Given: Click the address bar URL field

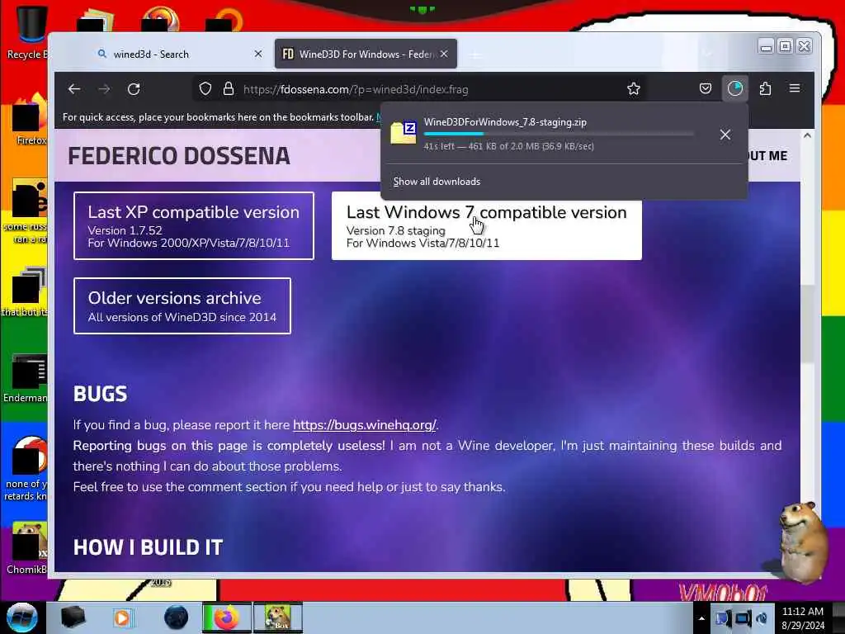Looking at the screenshot, I should [420, 89].
